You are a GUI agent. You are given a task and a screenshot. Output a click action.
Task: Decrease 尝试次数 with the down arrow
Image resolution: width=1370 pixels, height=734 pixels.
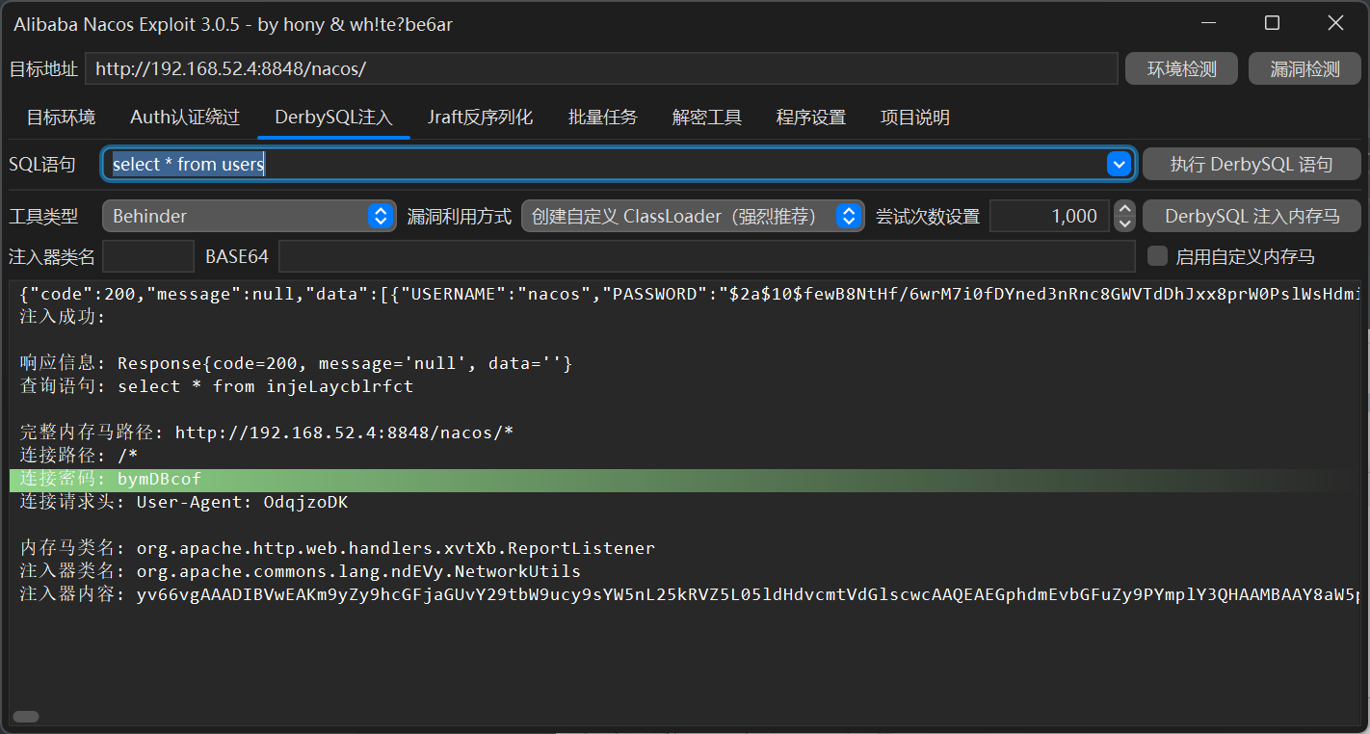click(x=1124, y=223)
